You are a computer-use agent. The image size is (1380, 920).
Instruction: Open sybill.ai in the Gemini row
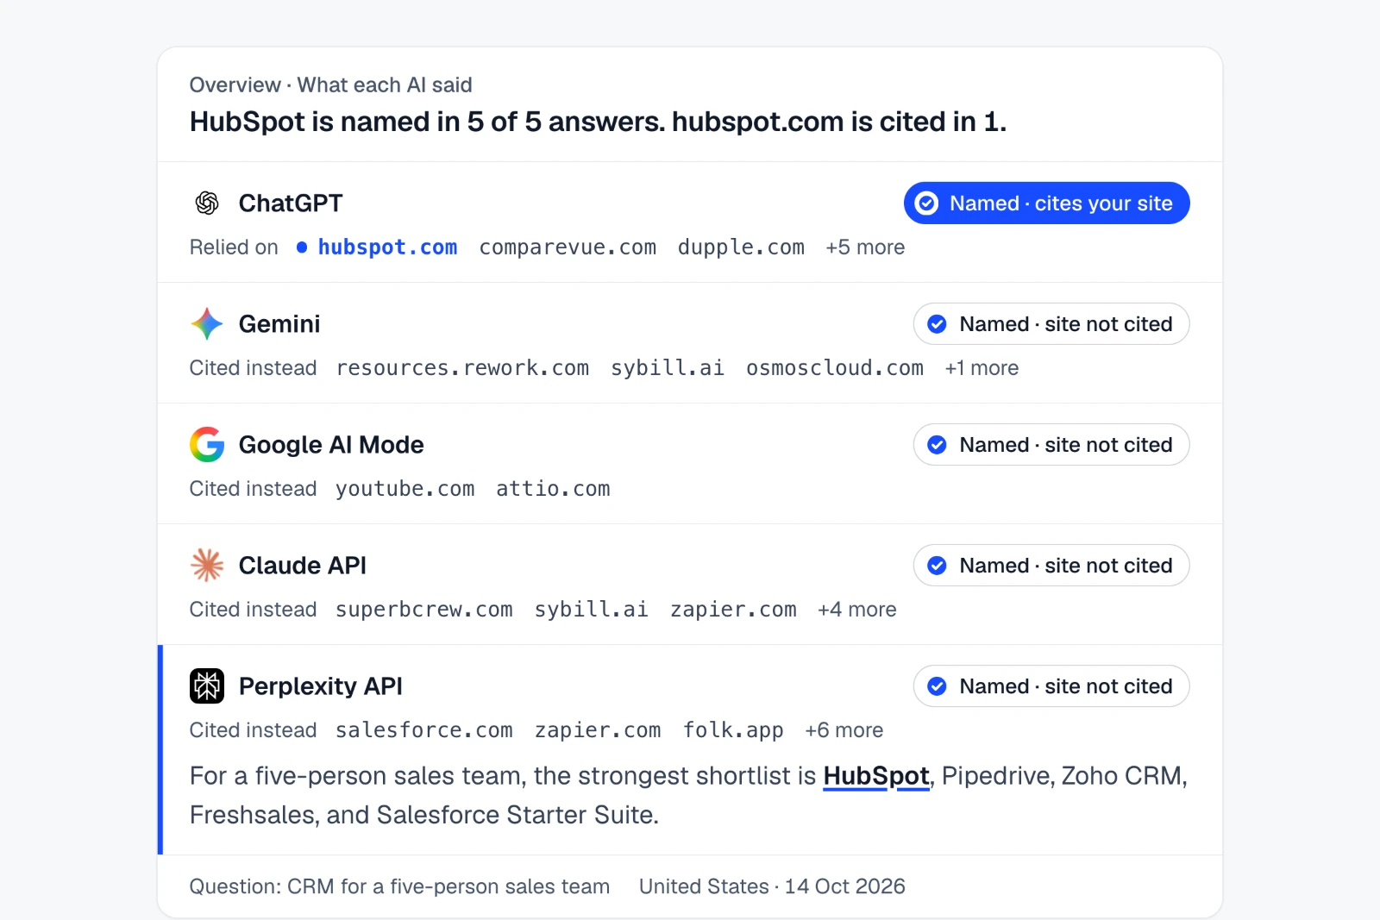pos(668,368)
